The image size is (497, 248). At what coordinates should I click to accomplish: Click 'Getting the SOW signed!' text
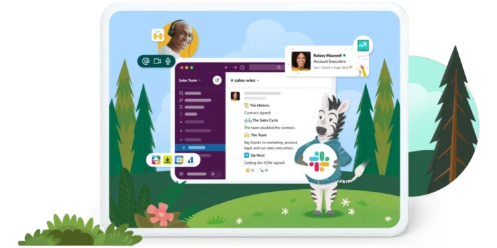click(264, 163)
